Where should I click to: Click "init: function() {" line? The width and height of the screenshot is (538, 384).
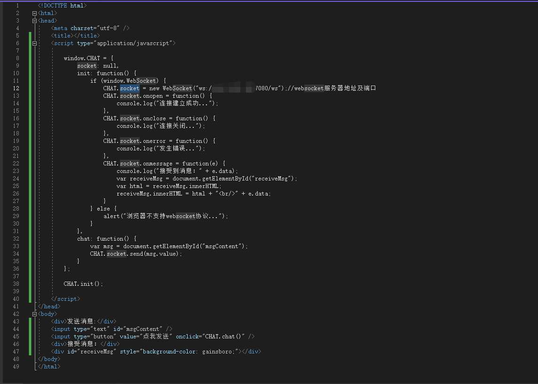tap(107, 73)
